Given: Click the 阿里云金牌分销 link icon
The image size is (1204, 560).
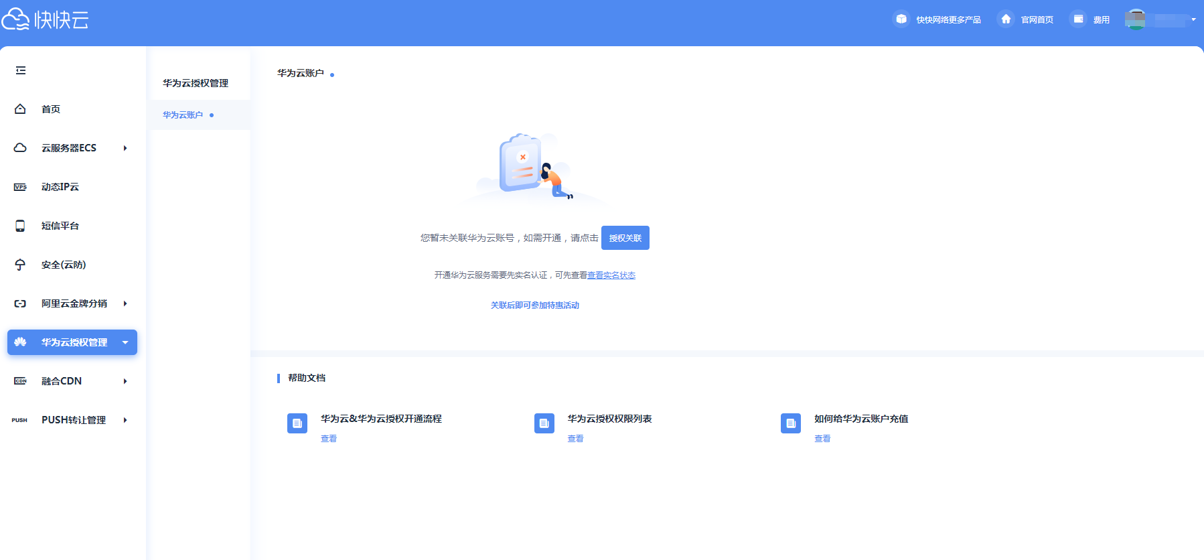Looking at the screenshot, I should 20,303.
